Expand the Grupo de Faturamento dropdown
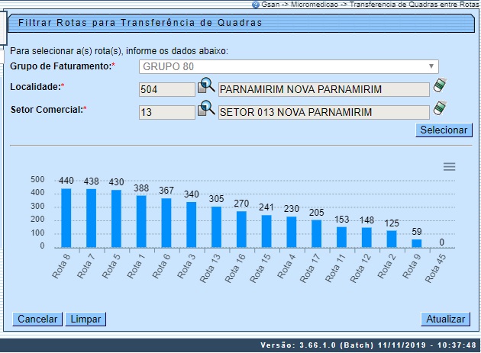 289,66
